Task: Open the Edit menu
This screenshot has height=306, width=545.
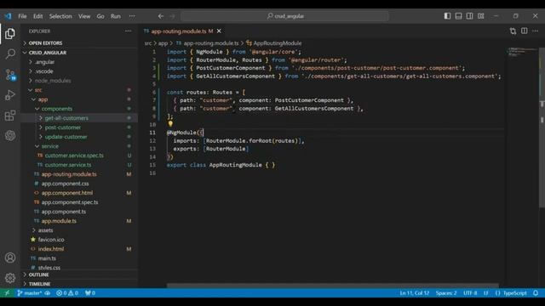Action: pos(37,16)
